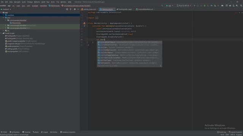Choose buttonCallback autocomplete suggestion
Viewport: 243px width, 136px height.
click(129, 42)
